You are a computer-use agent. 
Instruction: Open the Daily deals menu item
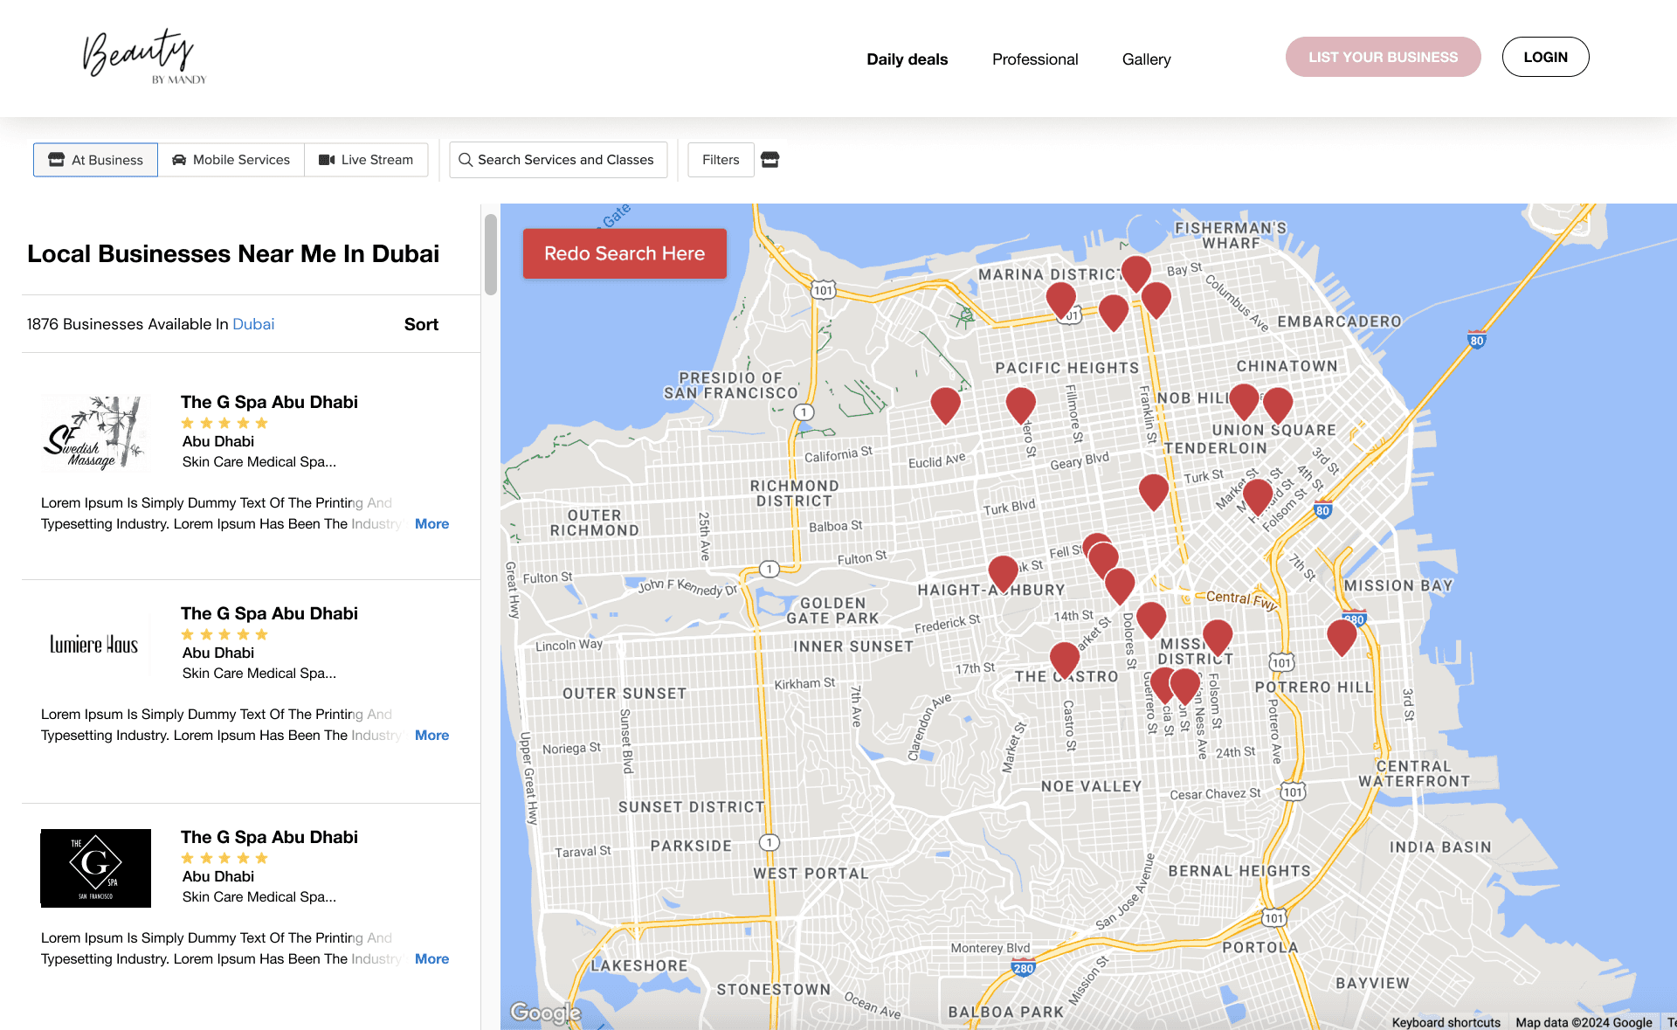tap(907, 59)
